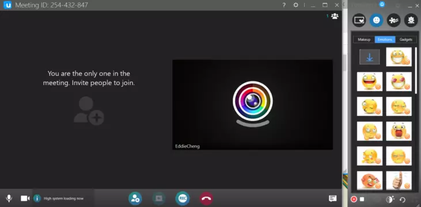Click the effects panel scrollbar
The width and height of the screenshot is (421, 207).
pos(416,71)
